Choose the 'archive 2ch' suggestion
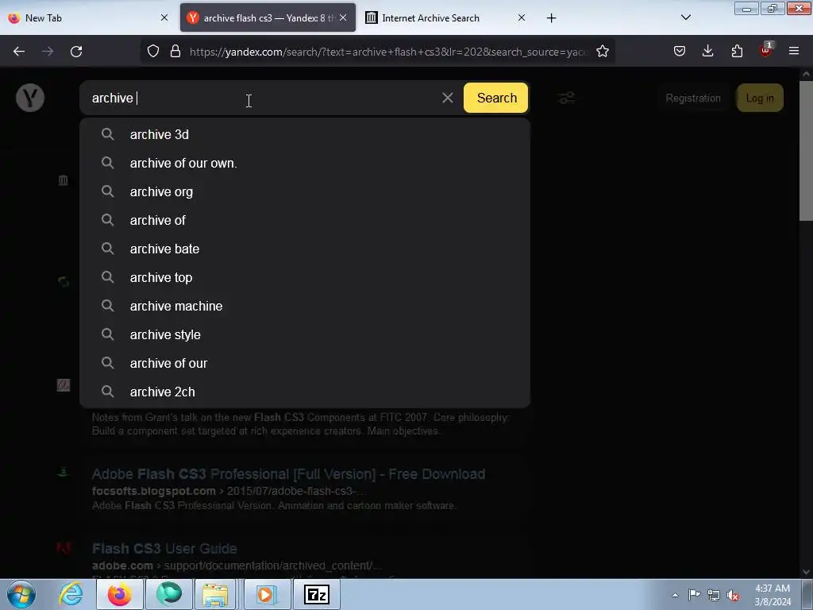Viewport: 813px width, 610px height. pos(305,391)
